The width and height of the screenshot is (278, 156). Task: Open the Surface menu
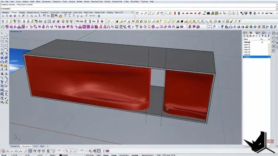(x=25, y=2)
